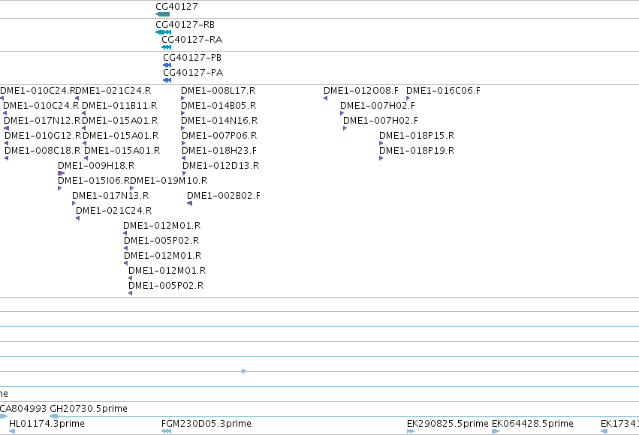The width and height of the screenshot is (639, 435).
Task: Click the purple DME1-009H18.R feature arrow
Action: [61, 173]
